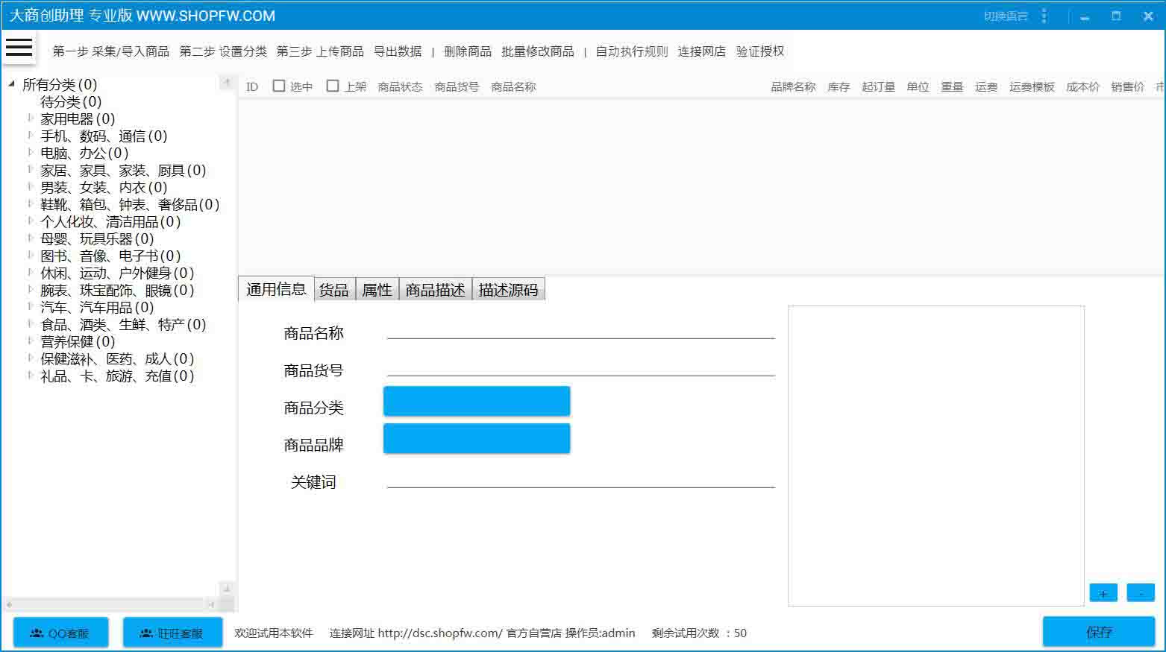This screenshot has height=652, width=1166.
Task: Select 图书、音像、电子书(0) tree item
Action: 110,256
